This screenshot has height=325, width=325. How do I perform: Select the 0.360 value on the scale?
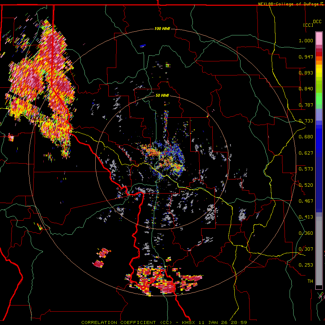(306, 233)
